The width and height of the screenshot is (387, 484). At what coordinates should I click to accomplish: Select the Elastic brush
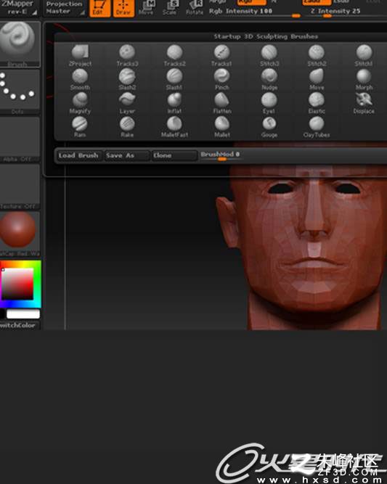coord(317,103)
